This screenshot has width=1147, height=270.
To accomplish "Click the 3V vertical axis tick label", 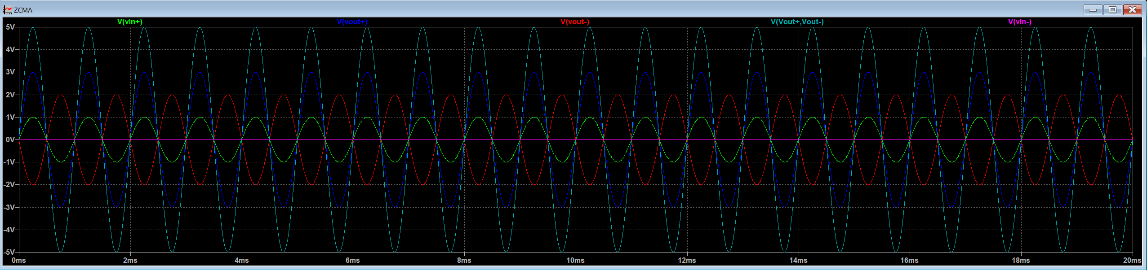I will 10,72.
